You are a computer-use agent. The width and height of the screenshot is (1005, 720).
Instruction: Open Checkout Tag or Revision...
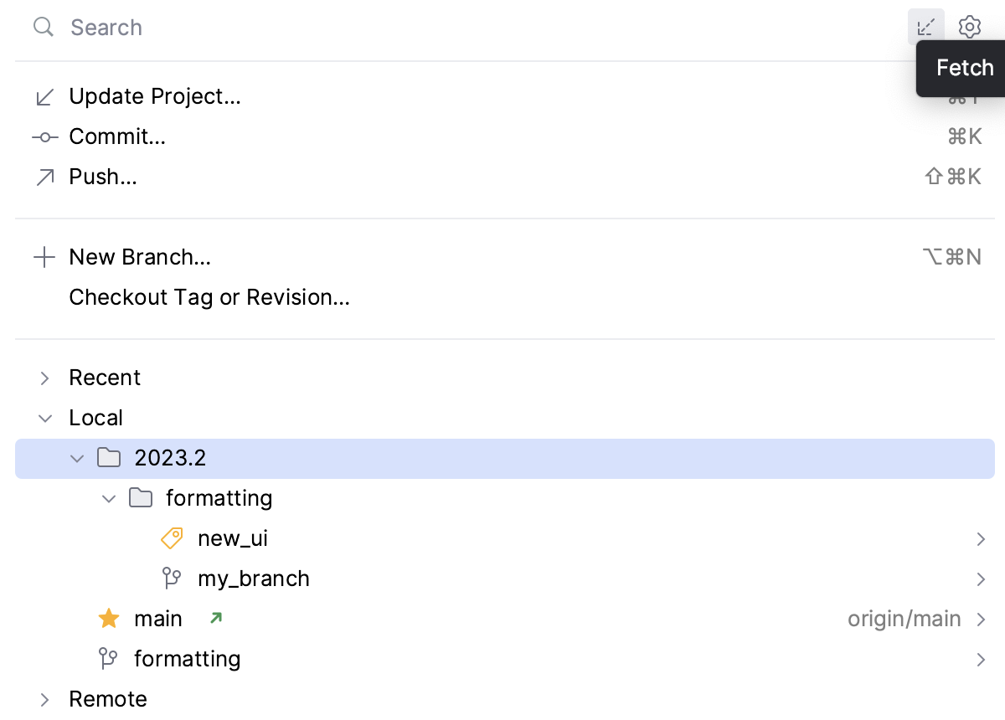[209, 297]
